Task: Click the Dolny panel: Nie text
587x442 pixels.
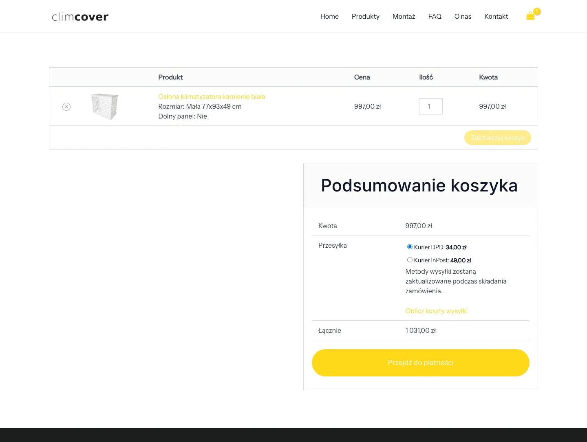Action: click(x=183, y=116)
